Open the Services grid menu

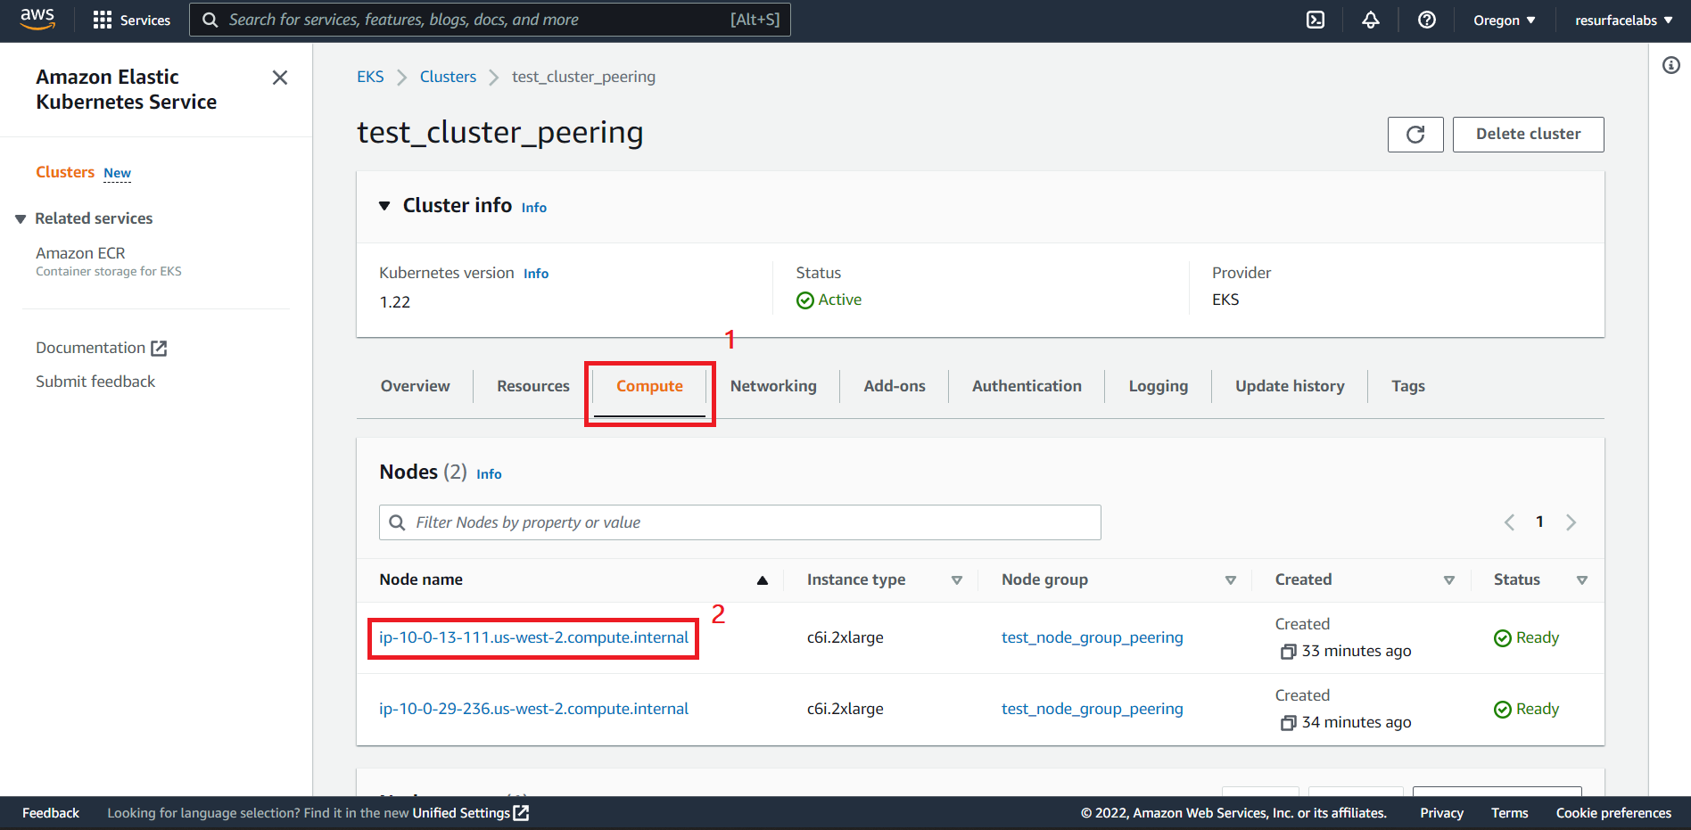132,20
